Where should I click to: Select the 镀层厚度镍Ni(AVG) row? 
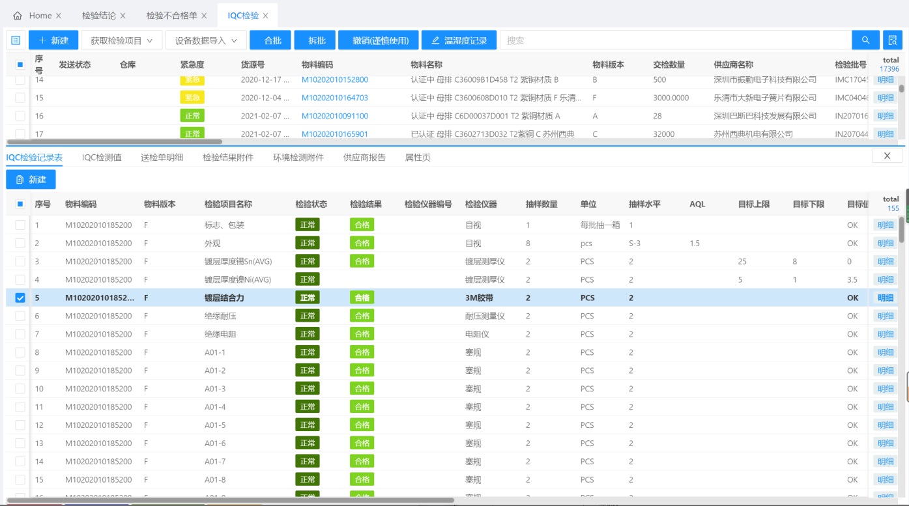(437, 279)
